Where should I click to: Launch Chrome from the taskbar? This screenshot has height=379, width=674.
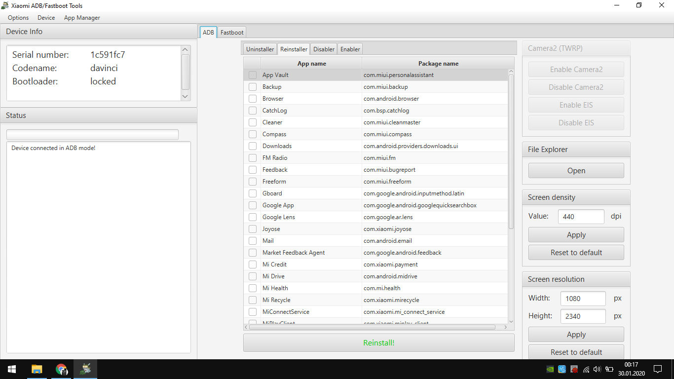(61, 369)
